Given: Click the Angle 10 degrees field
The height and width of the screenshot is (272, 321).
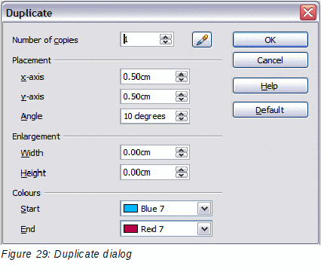Looking at the screenshot, I should click(148, 116).
